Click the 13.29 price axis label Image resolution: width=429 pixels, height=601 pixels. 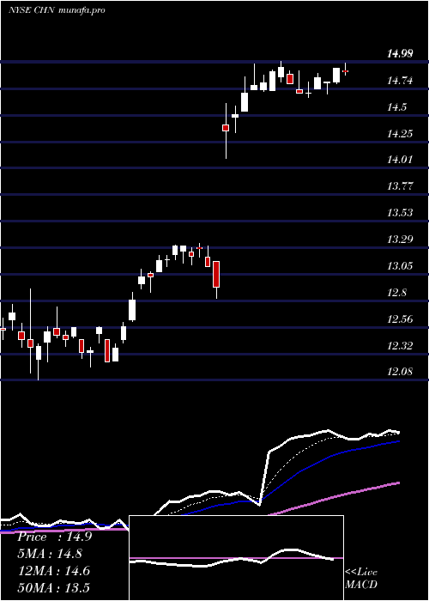(400, 240)
